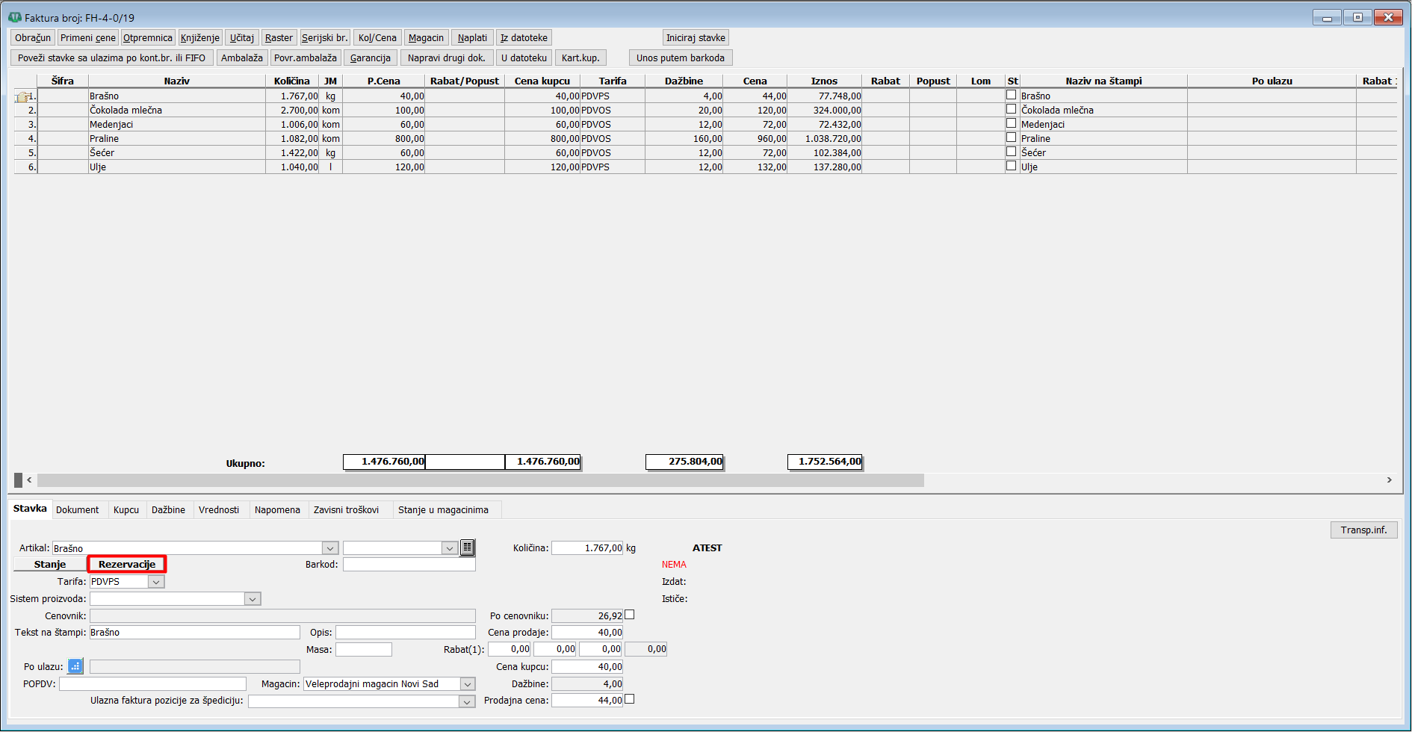Click the Iniciraj stavke button
Screen dimensions: 1412x732
click(696, 38)
